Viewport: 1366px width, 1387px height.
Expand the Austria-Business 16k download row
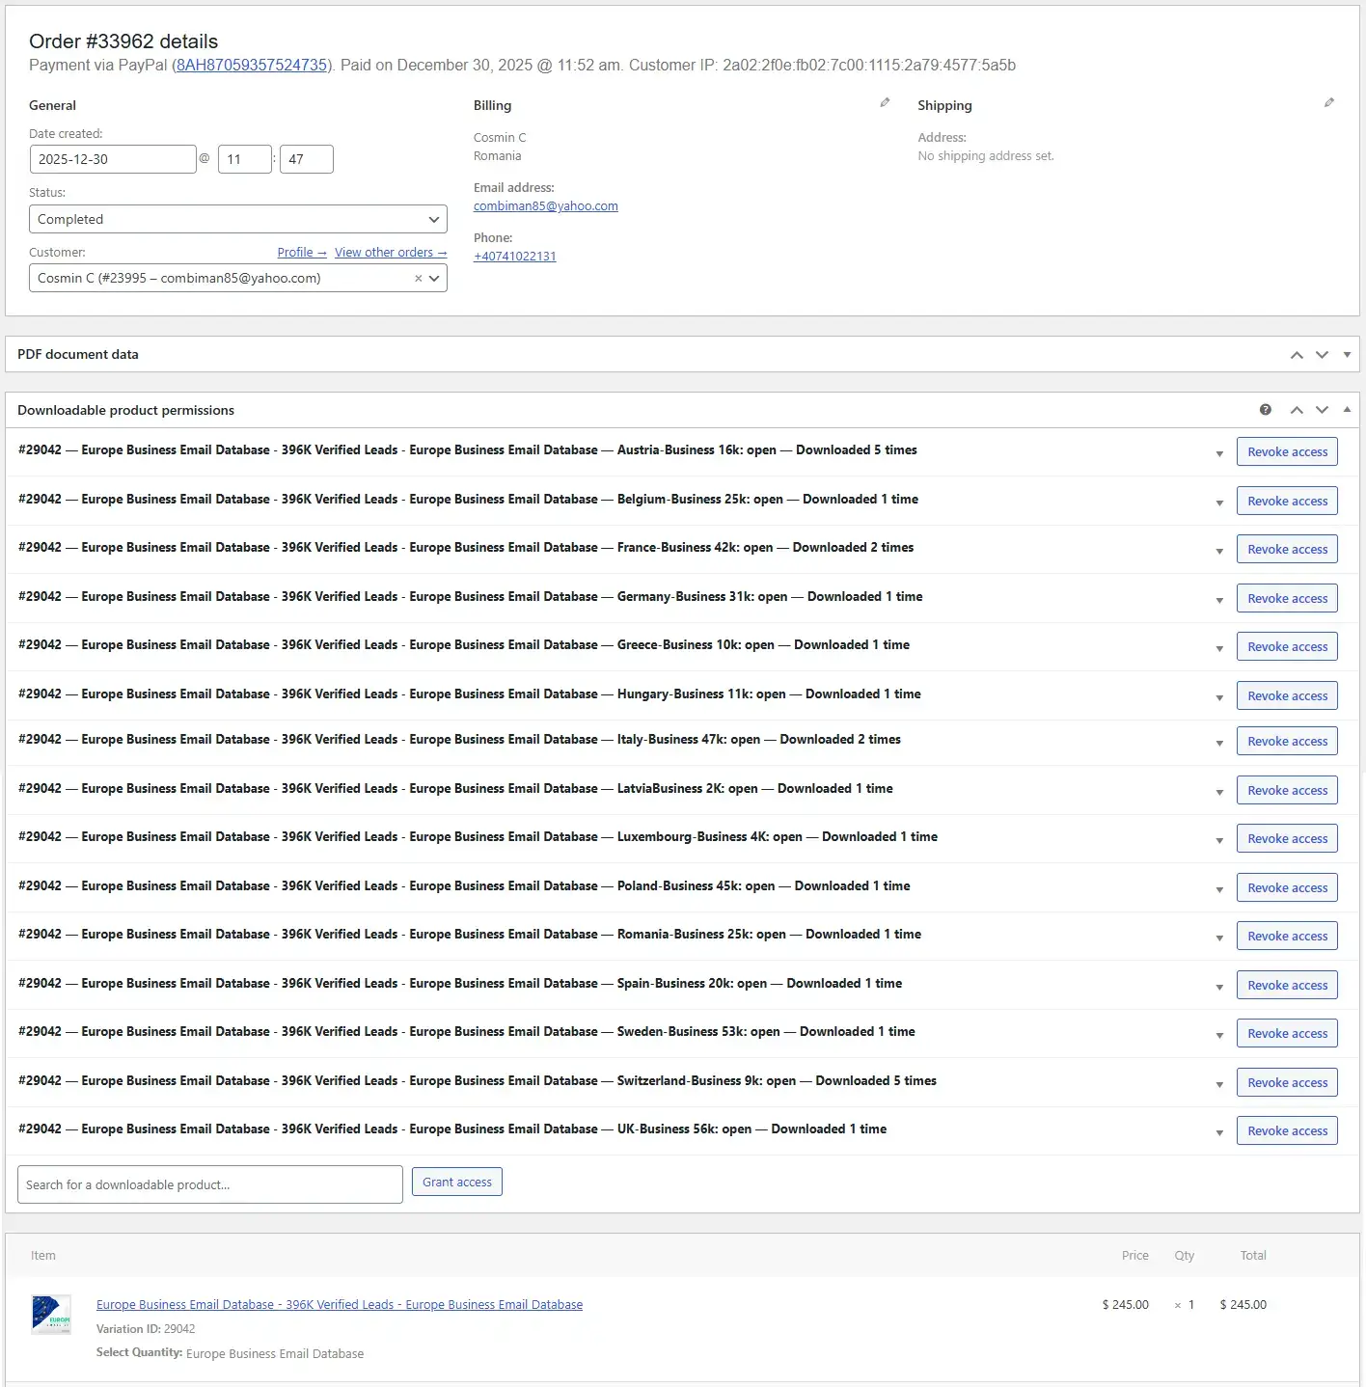[x=1219, y=453]
